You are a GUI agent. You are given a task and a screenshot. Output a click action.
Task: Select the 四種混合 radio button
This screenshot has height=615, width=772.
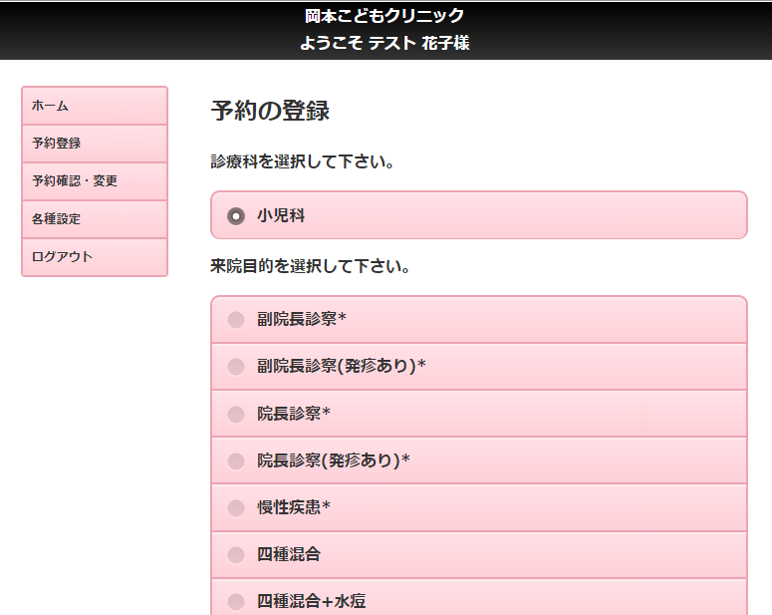[236, 554]
